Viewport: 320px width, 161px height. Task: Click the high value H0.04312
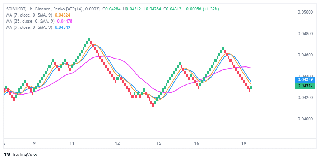pyautogui.click(x=132, y=9)
